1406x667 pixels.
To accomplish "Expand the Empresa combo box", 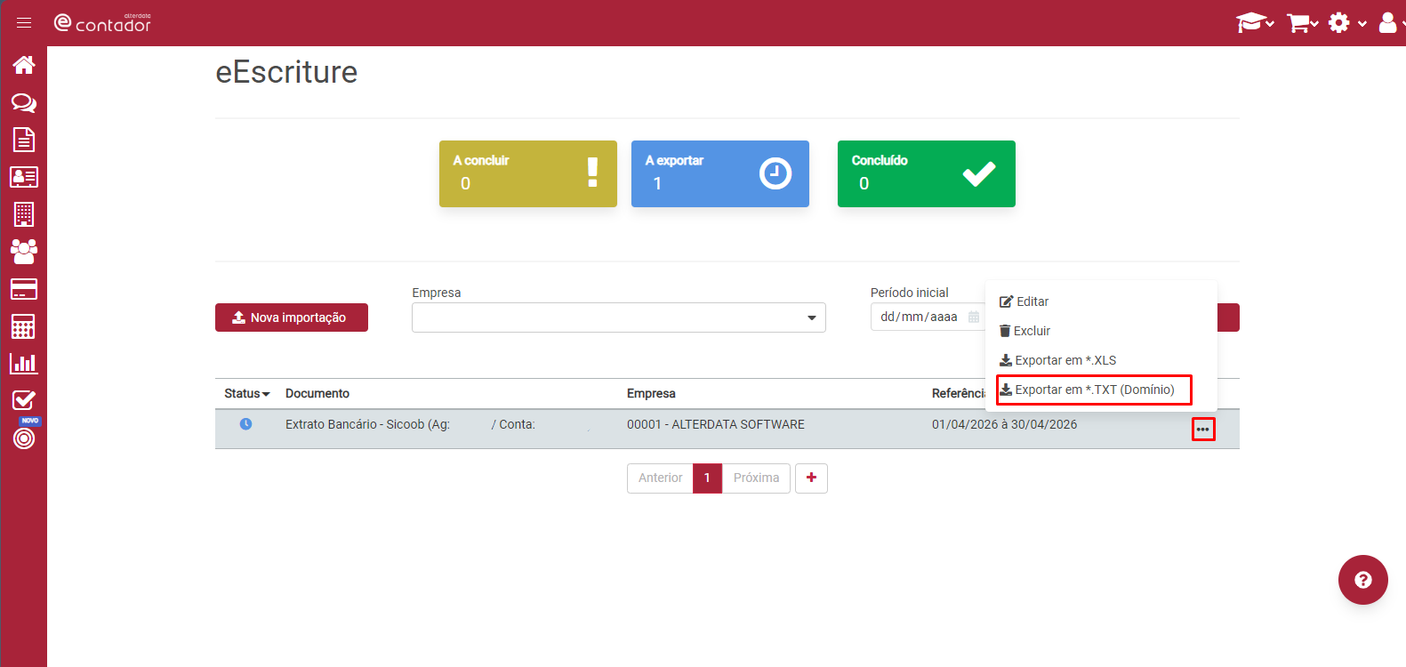I will tap(619, 317).
